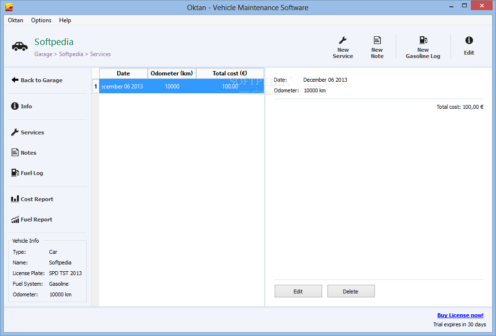
Task: Close the Oktan window
Action: [x=482, y=5]
